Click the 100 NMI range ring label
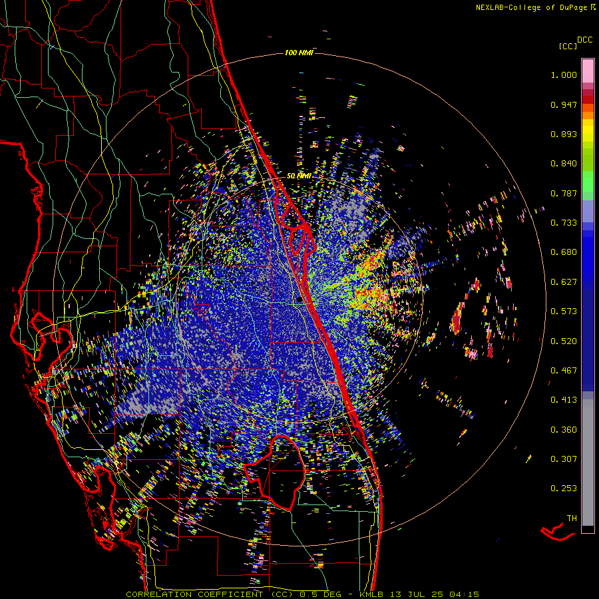Screen dimensions: 599x599 (299, 53)
